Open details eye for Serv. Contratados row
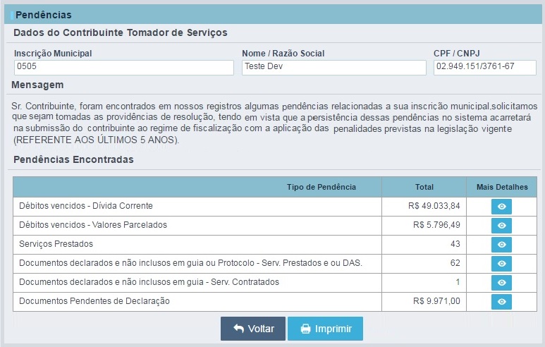 501,283
